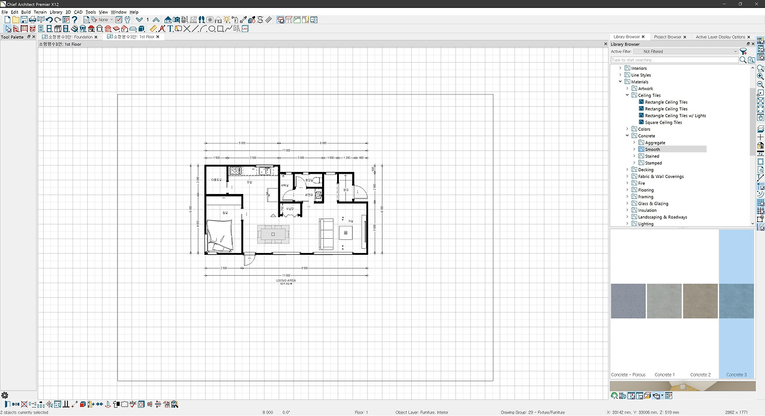Viewport: 765px width, 416px height.
Task: Expand the Aggregate concrete folder
Action: click(x=634, y=143)
